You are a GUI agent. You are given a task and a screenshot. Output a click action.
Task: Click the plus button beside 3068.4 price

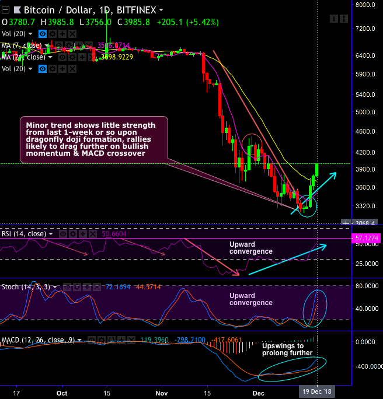[346, 222]
